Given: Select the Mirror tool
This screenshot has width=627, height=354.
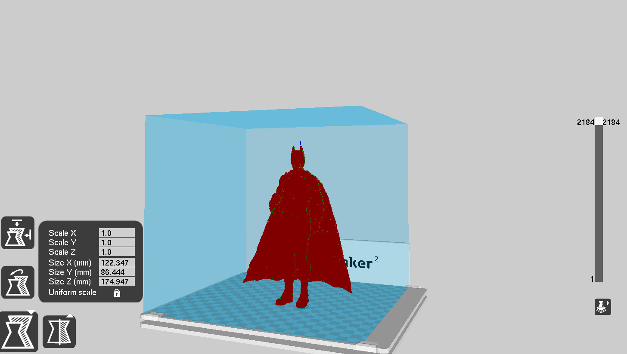Looking at the screenshot, I should (x=59, y=331).
